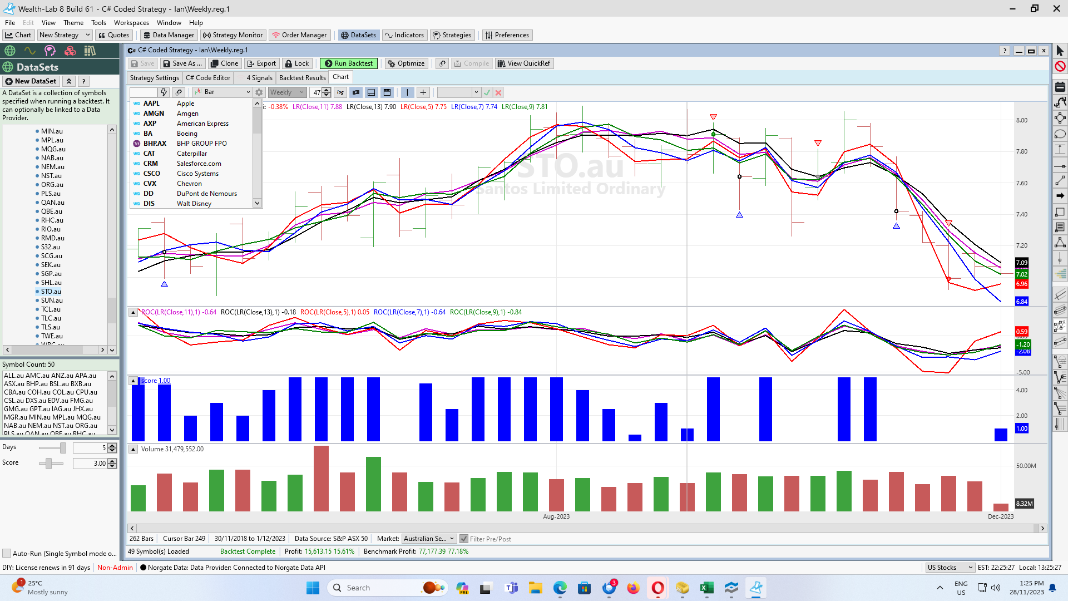Toggle the camera-style chart toolbar button

(356, 92)
